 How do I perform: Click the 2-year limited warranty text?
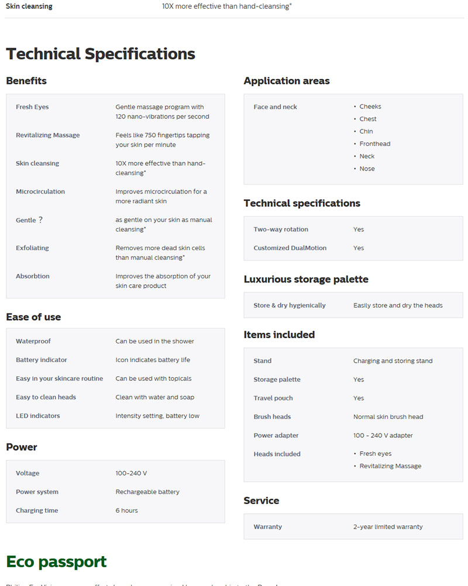388,527
